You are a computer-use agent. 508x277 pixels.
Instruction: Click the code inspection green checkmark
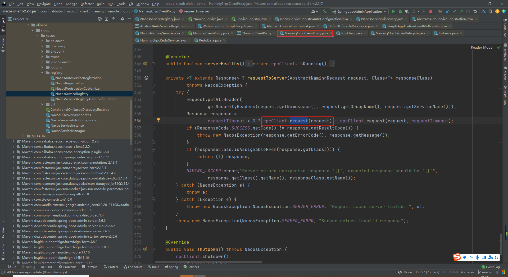499,48
